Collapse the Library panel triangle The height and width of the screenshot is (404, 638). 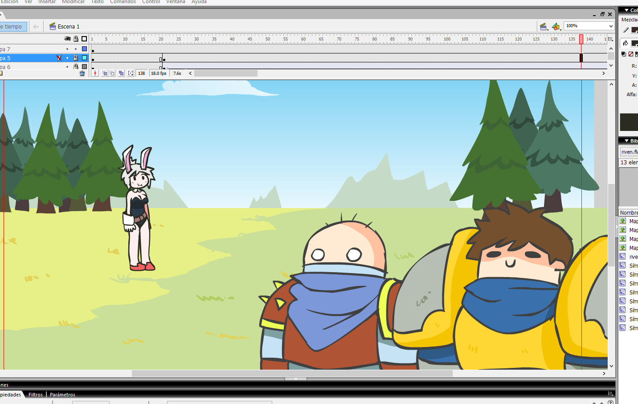point(626,141)
